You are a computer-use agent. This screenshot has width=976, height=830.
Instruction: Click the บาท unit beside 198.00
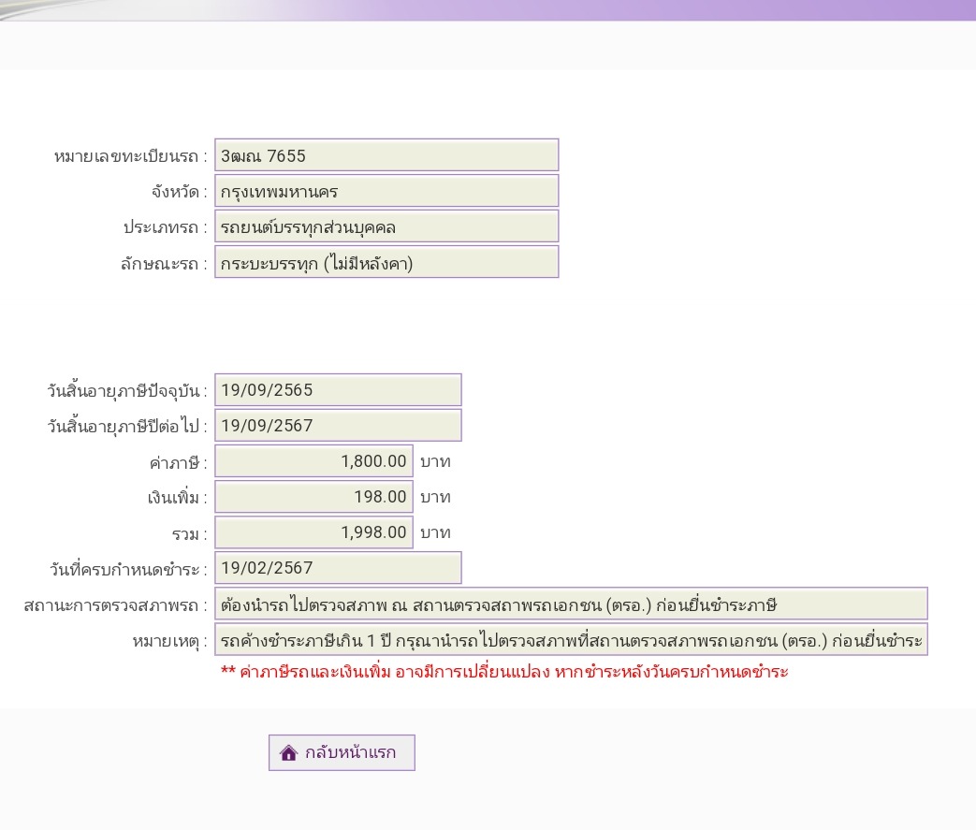click(x=435, y=497)
